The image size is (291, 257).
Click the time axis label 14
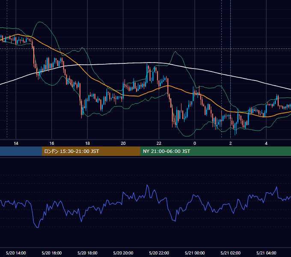(16, 143)
